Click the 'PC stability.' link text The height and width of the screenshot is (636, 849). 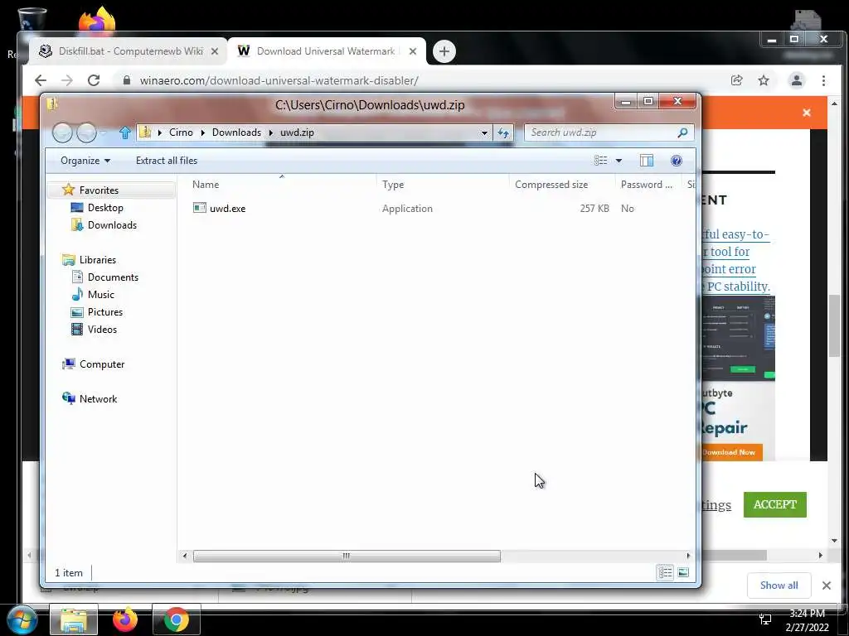click(739, 286)
